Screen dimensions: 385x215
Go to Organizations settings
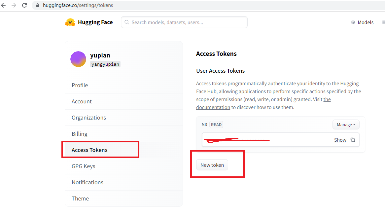(x=124, y=118)
